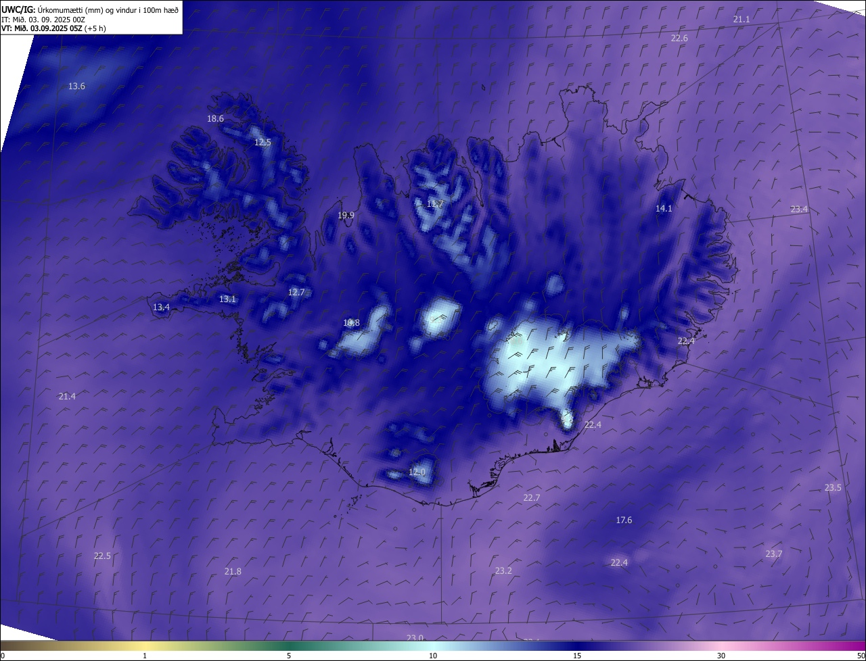
Task: Click the 19.9 value on the map
Action: tap(346, 215)
